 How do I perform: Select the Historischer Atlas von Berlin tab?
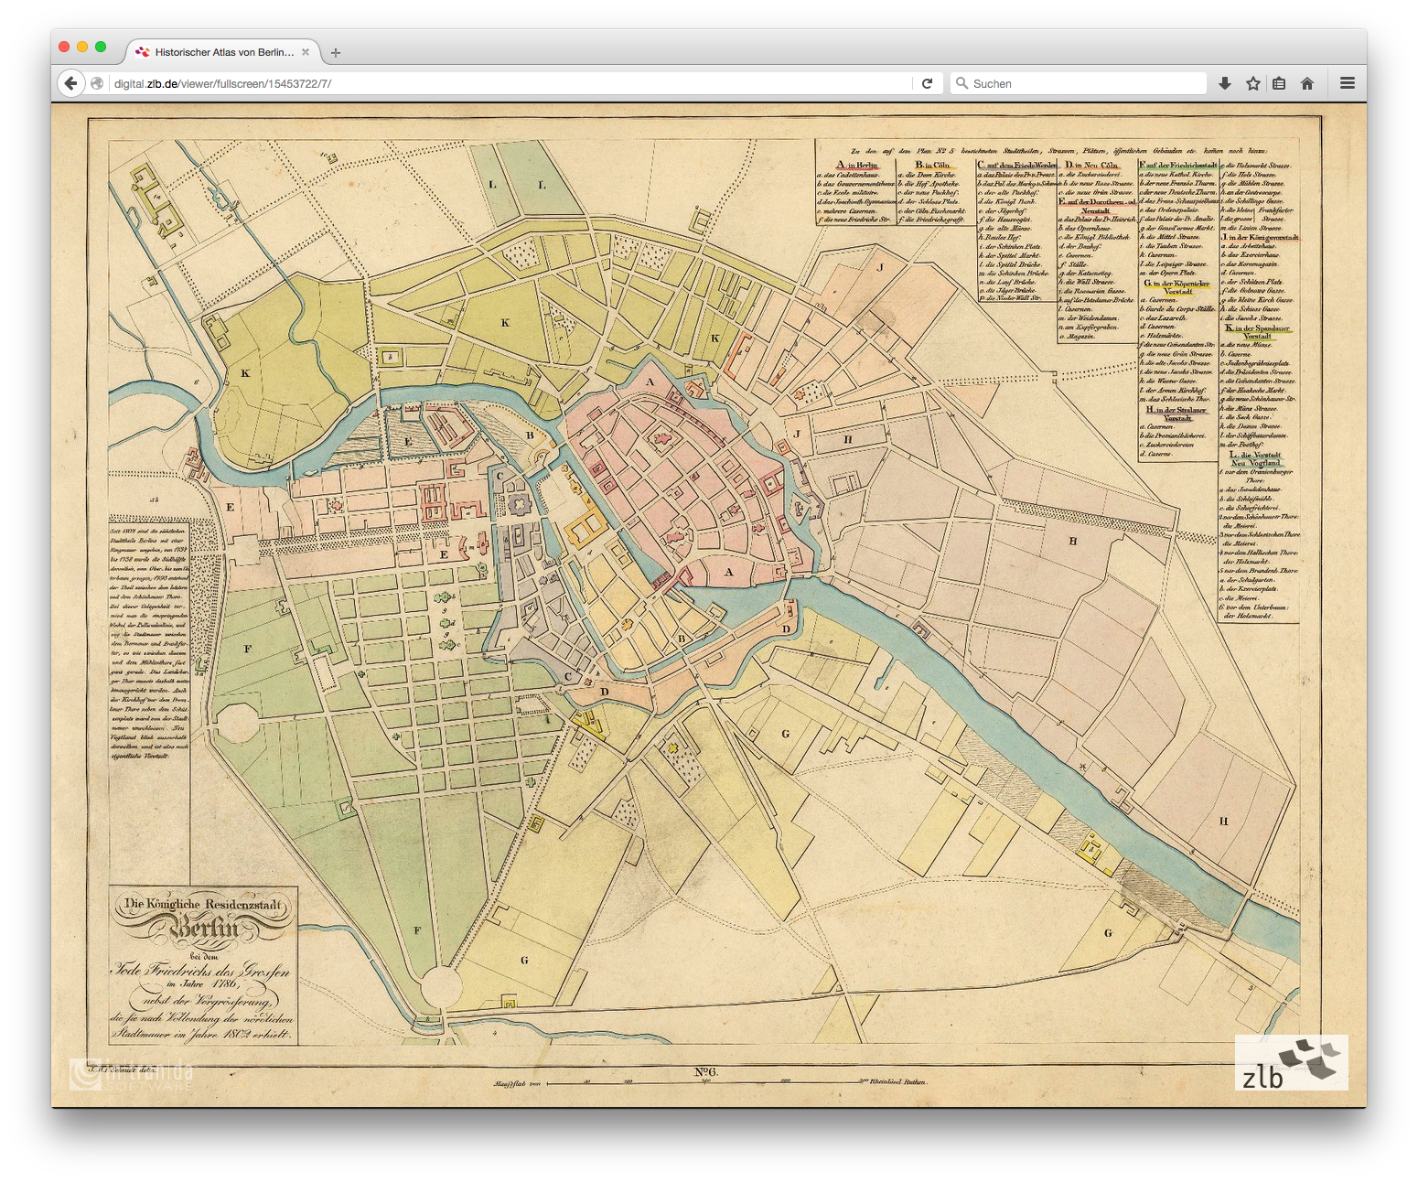(223, 52)
